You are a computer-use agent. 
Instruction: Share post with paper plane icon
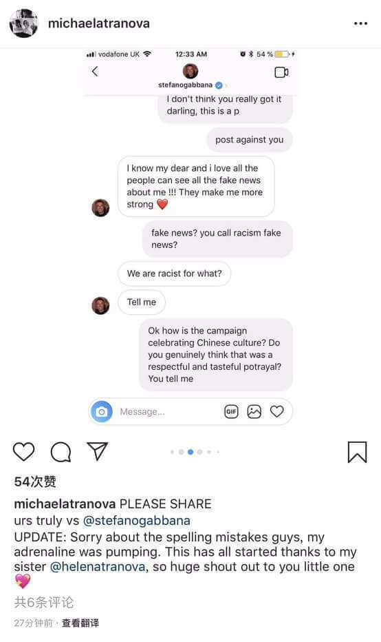(97, 451)
